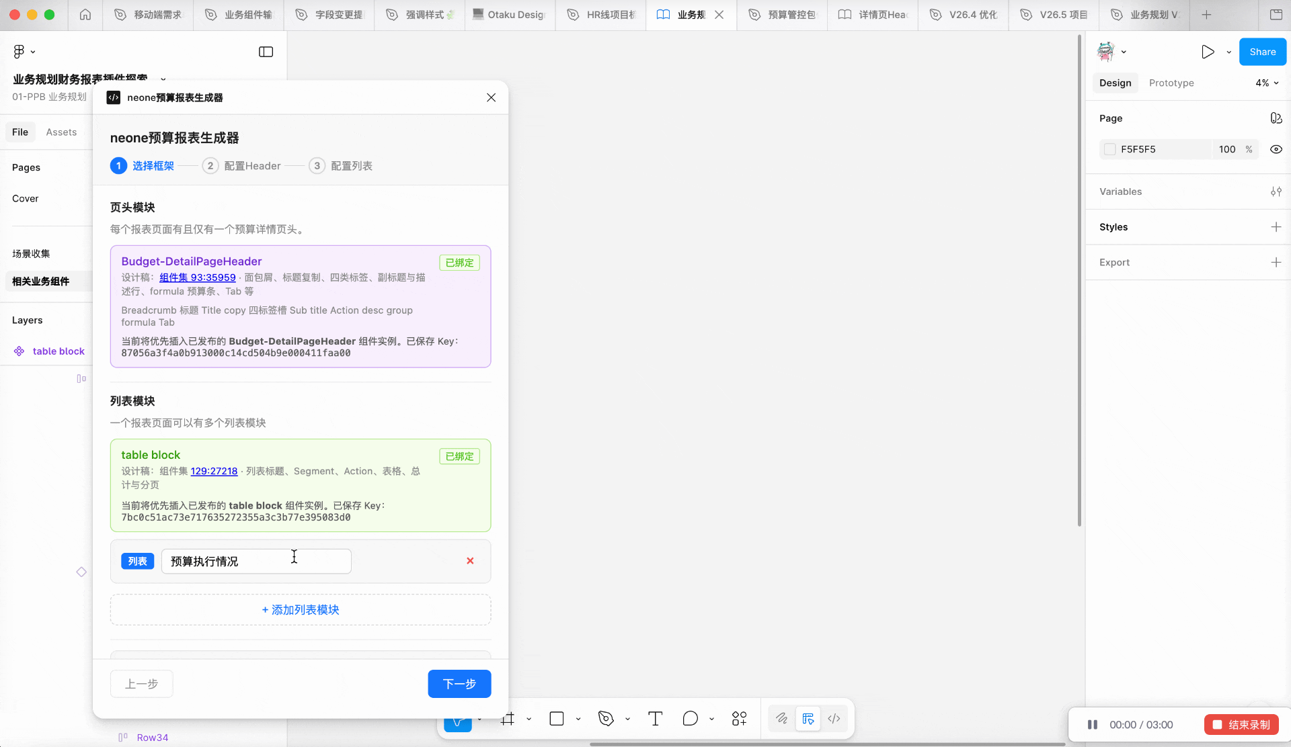
Task: Expand the Pen tool options chevron
Action: click(x=627, y=719)
